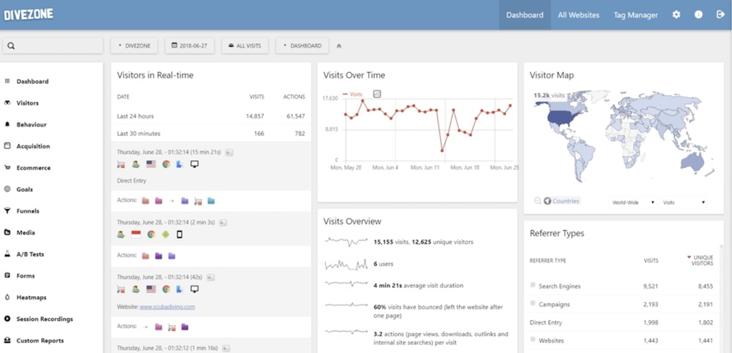Click the visitor profile icon beside first visit timestamp
The image size is (732, 353).
[229, 152]
